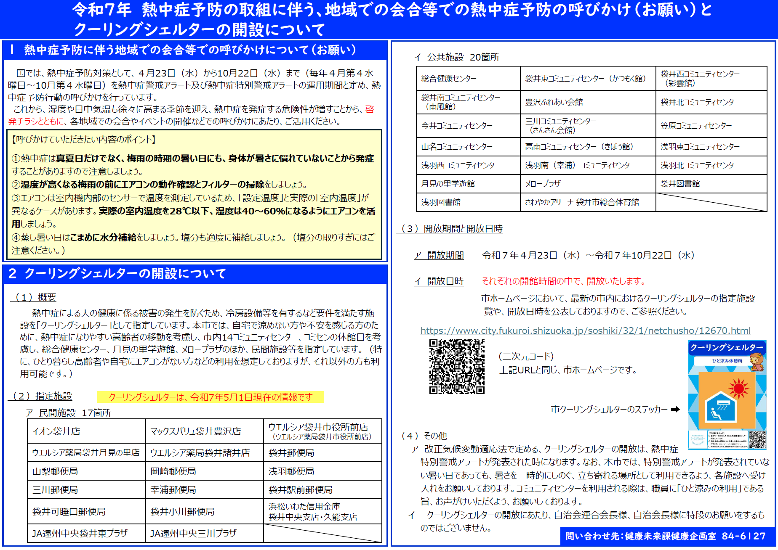Select the 笠原コミュニティセンター cell
Image resolution: width=778 pixels, height=550 pixels.
point(711,125)
